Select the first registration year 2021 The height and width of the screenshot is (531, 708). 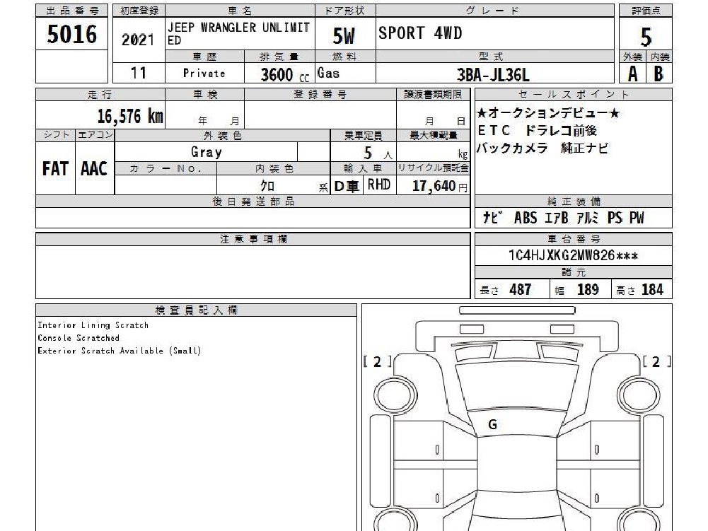coord(138,40)
